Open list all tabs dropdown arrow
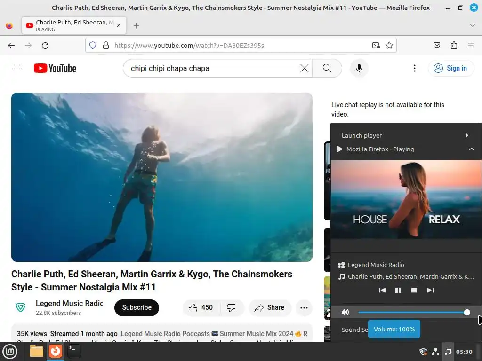 [473, 25]
